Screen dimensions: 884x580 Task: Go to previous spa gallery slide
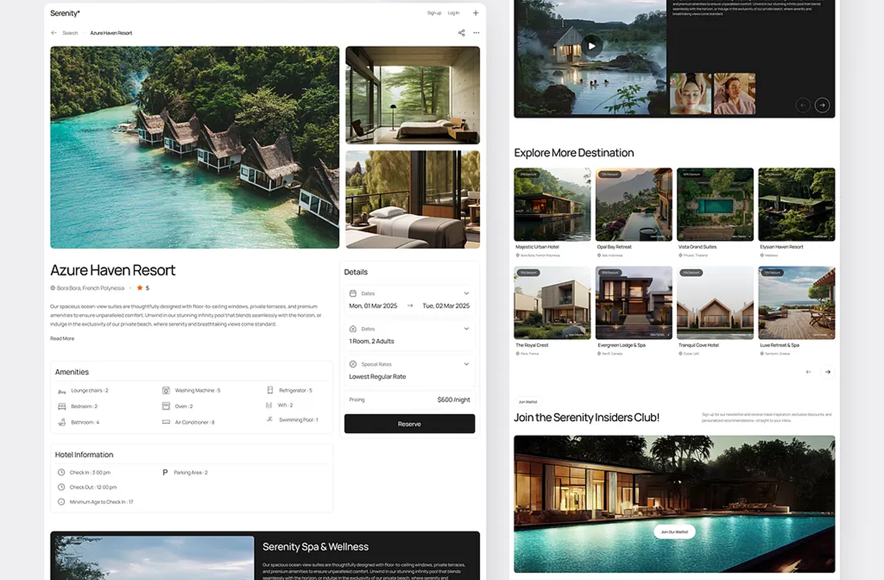[x=803, y=105]
